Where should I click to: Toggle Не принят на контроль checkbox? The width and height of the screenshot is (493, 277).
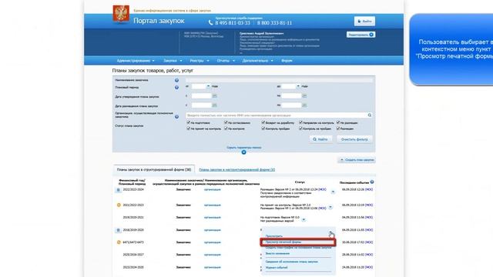188,128
